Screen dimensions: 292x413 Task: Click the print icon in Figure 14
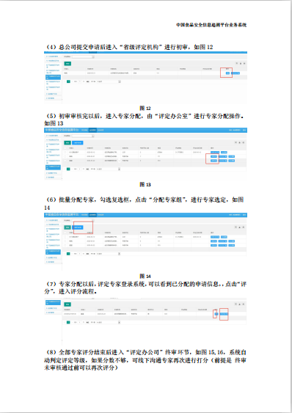244,227
